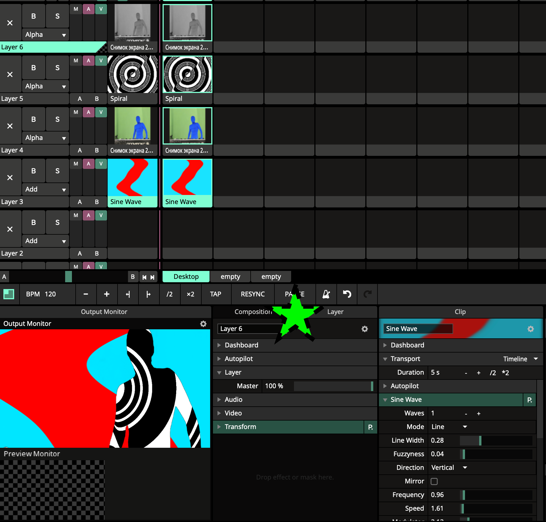Click the RESYNC button
The width and height of the screenshot is (546, 522).
253,294
